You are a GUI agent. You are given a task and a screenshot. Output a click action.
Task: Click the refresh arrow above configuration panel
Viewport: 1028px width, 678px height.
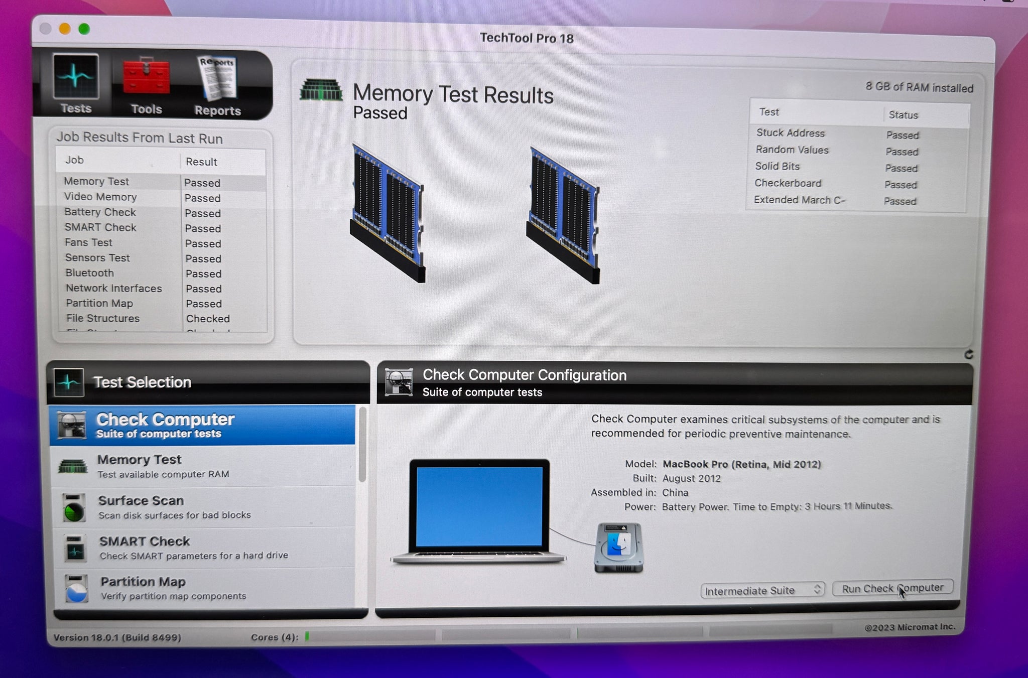[968, 354]
